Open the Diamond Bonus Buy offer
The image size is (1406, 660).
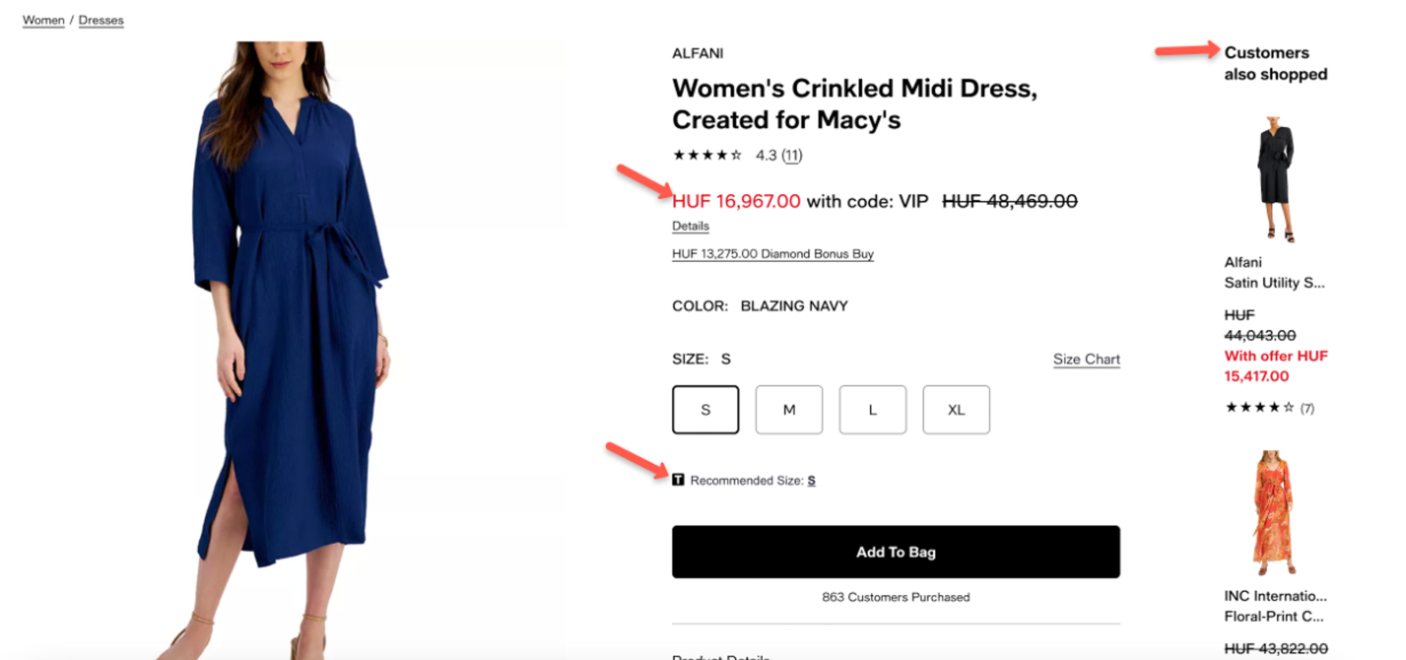pyautogui.click(x=772, y=254)
